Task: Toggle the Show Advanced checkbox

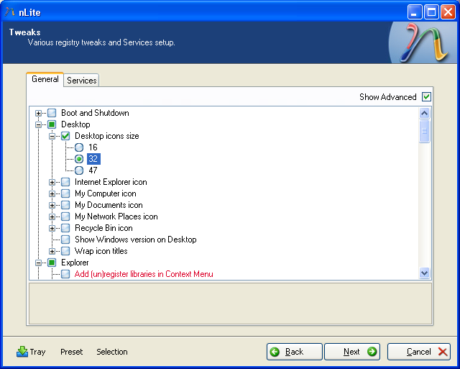Action: [426, 96]
